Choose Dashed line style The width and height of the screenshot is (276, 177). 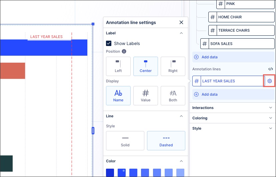click(x=166, y=141)
